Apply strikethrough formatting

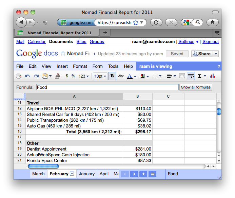coord(121,76)
